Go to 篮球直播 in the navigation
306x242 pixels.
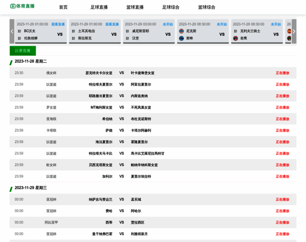coord(135,7)
